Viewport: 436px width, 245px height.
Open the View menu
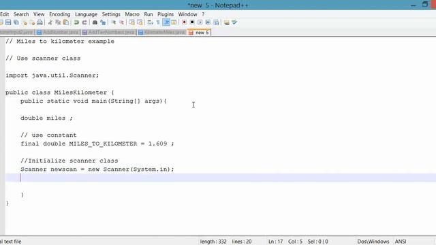(x=39, y=14)
